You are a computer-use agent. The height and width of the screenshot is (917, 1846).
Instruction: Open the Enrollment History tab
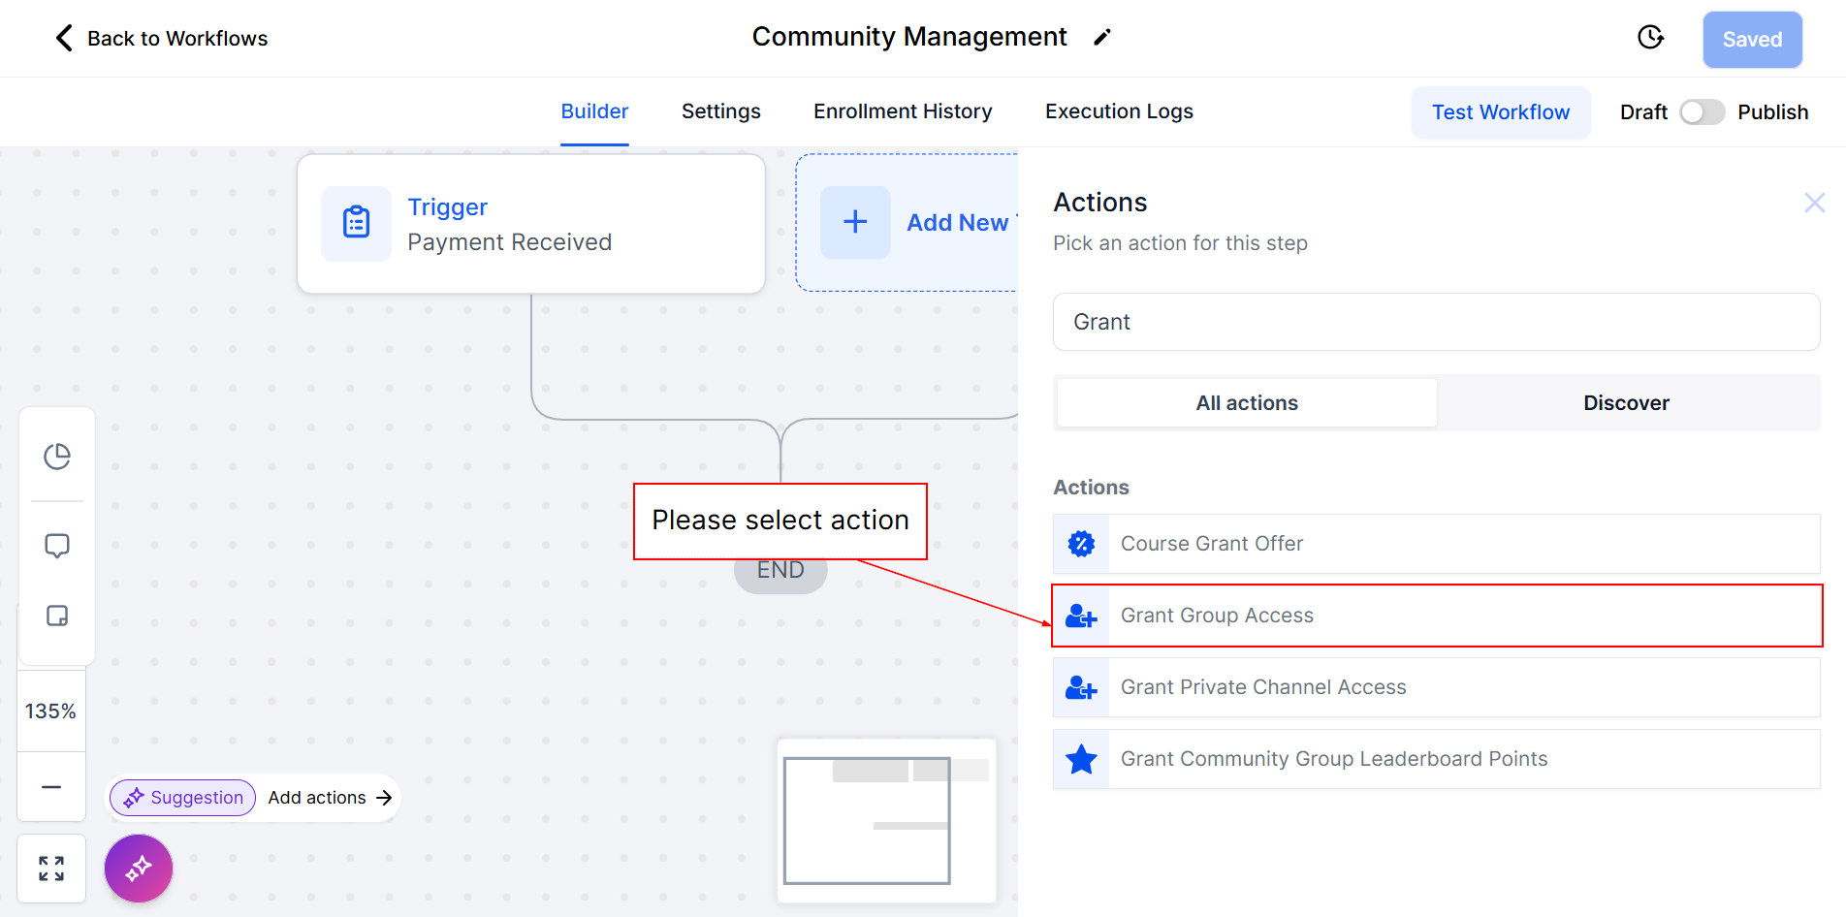pyautogui.click(x=903, y=111)
